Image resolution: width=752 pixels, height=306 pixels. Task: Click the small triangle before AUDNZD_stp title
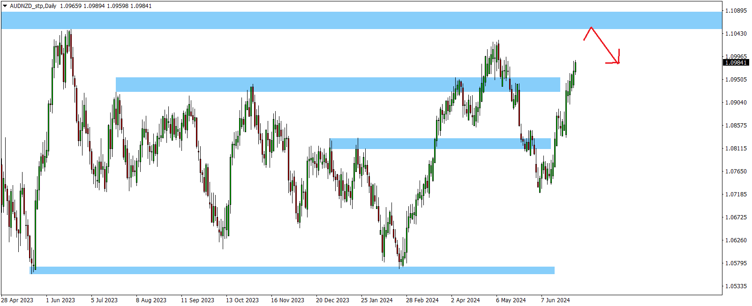tap(5, 6)
